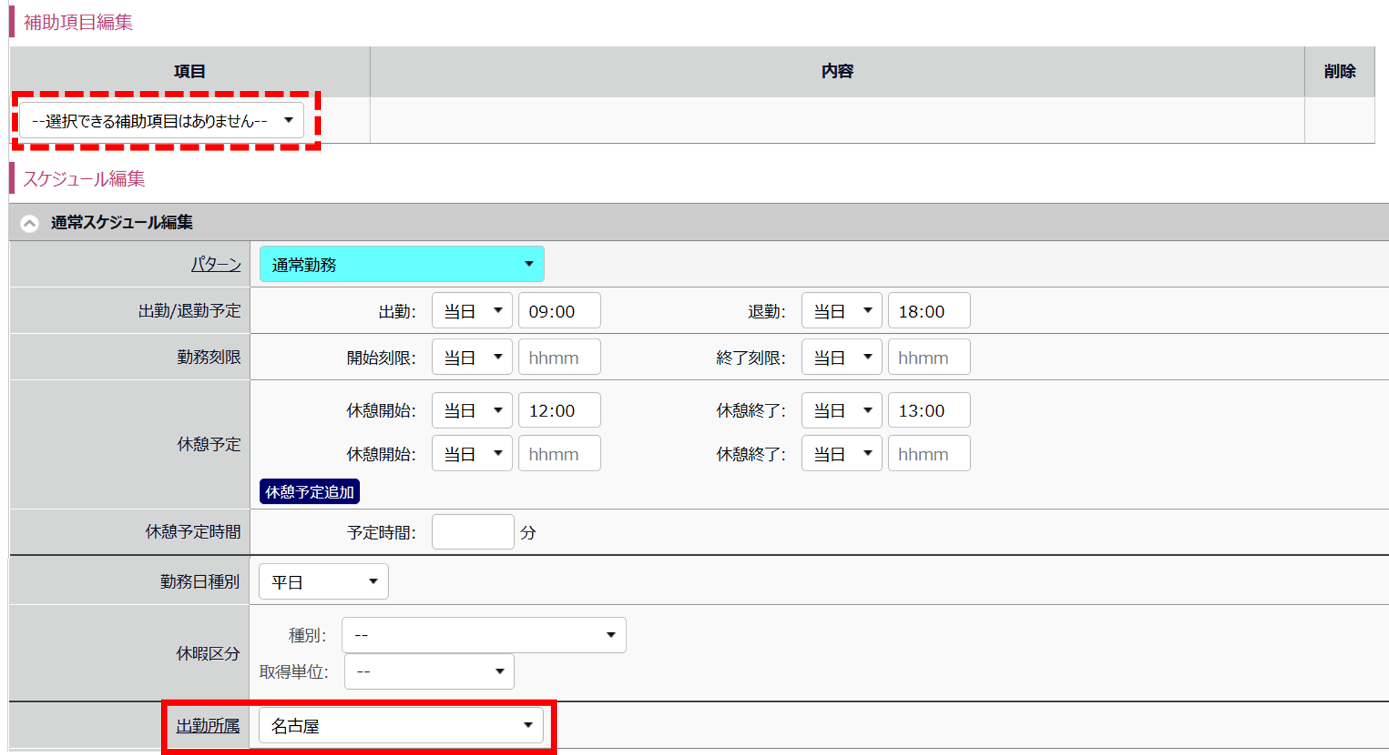This screenshot has height=755, width=1389.
Task: Click the 退勤 time field showing 18:00
Action: point(929,310)
